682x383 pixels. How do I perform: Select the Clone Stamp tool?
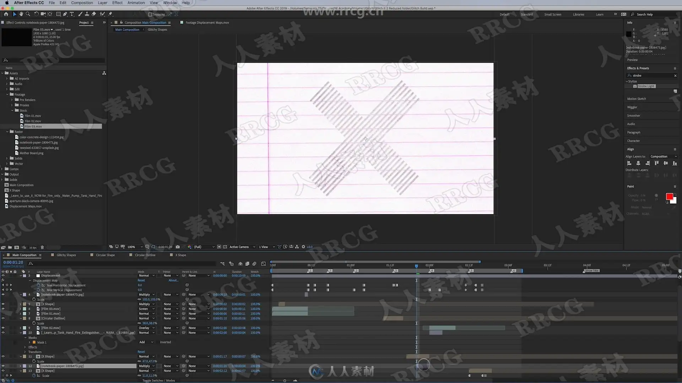point(87,14)
